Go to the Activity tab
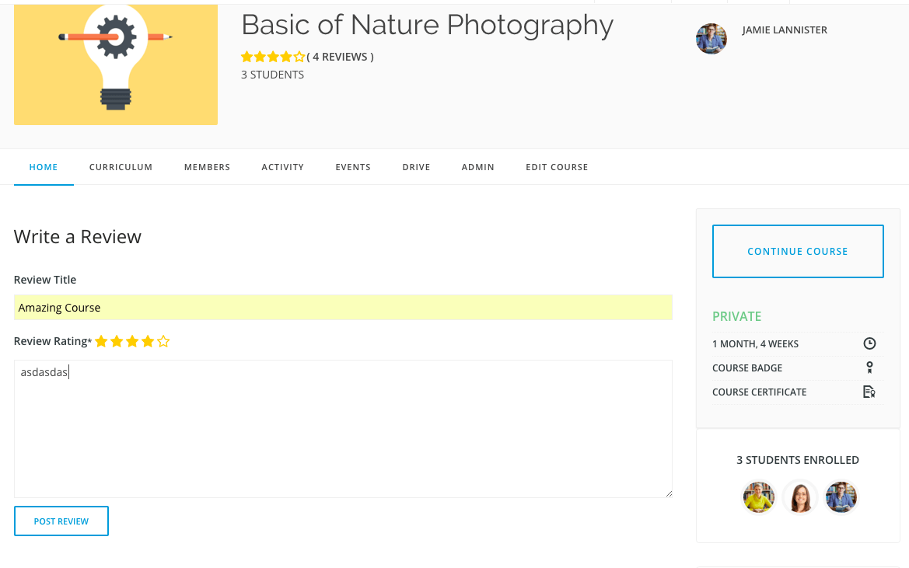Image resolution: width=909 pixels, height=568 pixels. tap(282, 167)
